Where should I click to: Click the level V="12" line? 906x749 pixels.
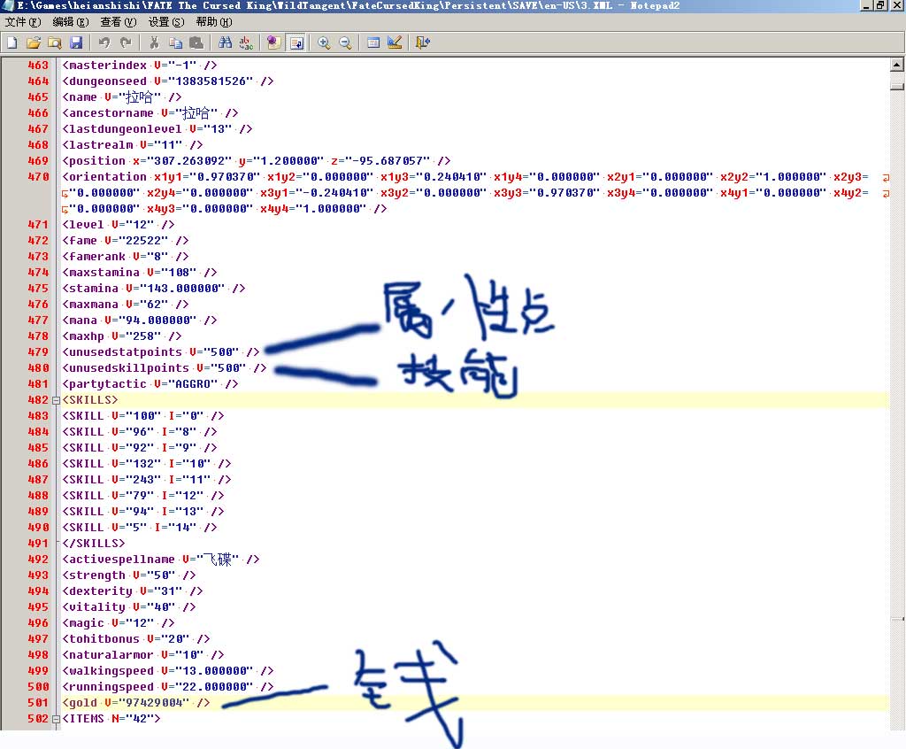[119, 224]
